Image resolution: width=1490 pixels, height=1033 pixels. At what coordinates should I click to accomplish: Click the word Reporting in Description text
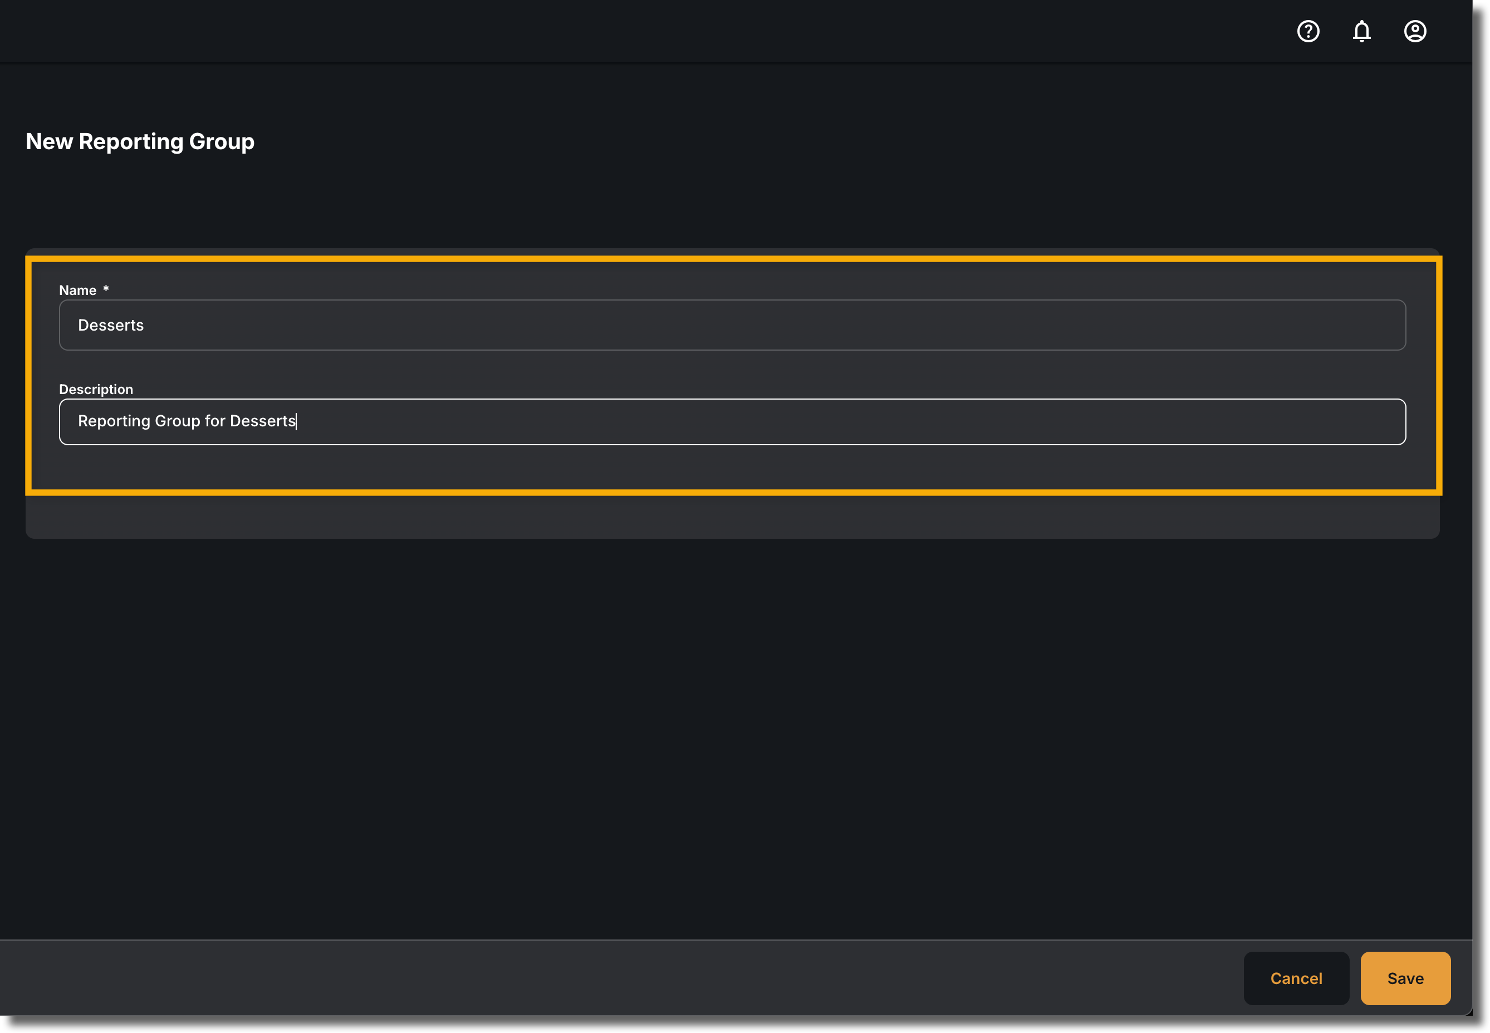pos(114,421)
